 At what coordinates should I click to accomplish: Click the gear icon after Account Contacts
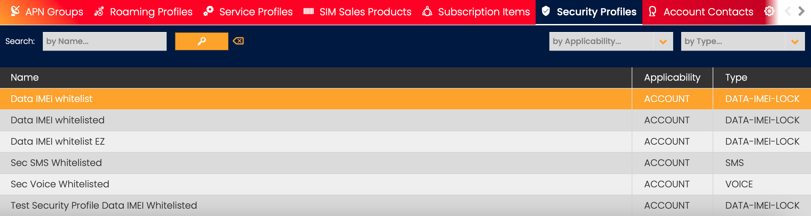pos(769,12)
